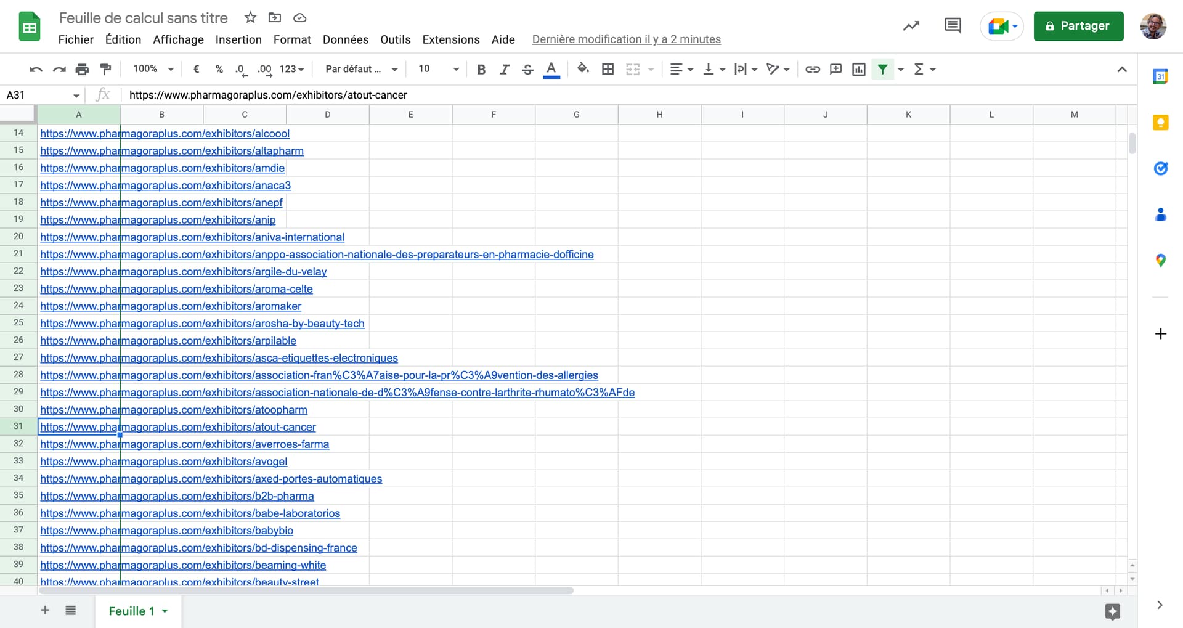Print the spreadsheet with printer icon

pos(82,70)
